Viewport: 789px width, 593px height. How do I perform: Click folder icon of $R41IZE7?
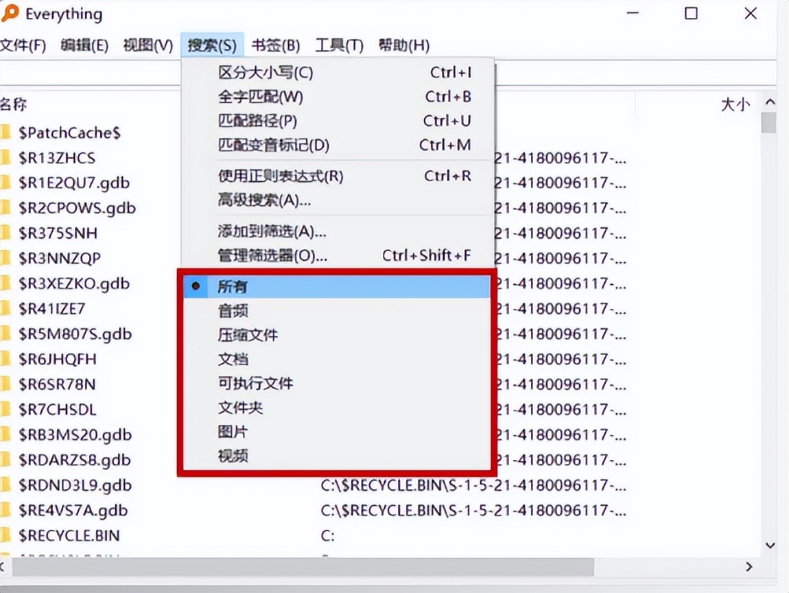point(5,309)
